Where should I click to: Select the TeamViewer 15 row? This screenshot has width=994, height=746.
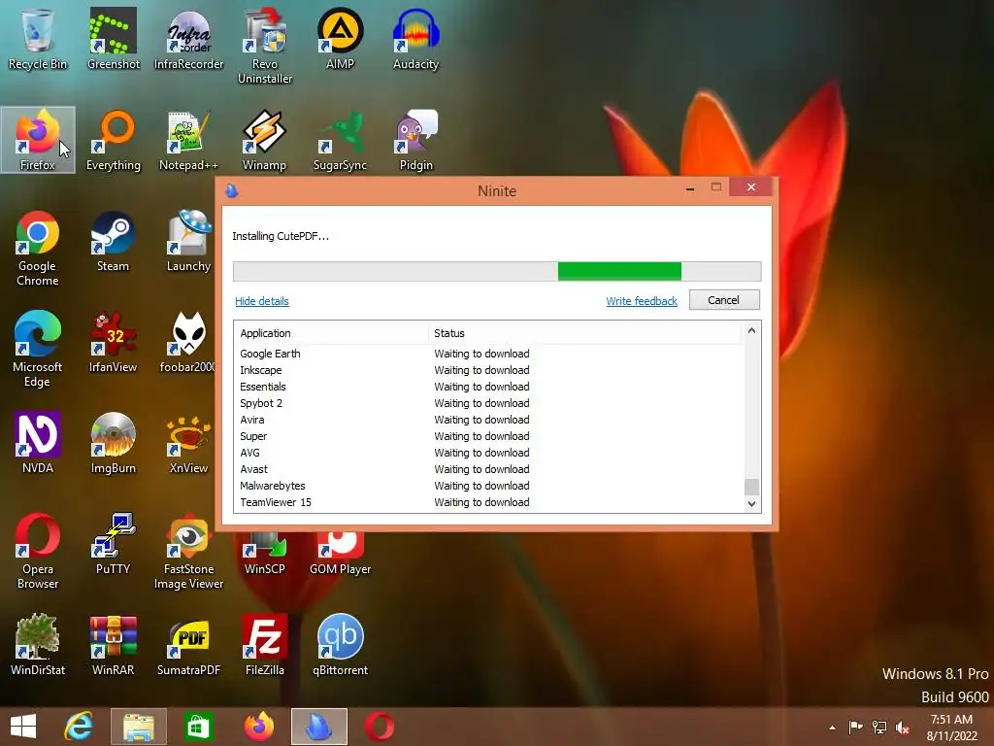pyautogui.click(x=488, y=502)
